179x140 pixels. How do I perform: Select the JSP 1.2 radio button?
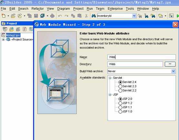(x=120, y=103)
